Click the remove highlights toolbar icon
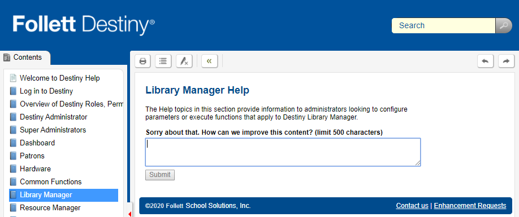This screenshot has width=519, height=217. pyautogui.click(x=184, y=61)
